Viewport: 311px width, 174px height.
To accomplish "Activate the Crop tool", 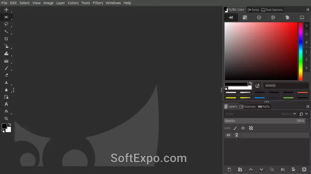I will tap(6, 39).
